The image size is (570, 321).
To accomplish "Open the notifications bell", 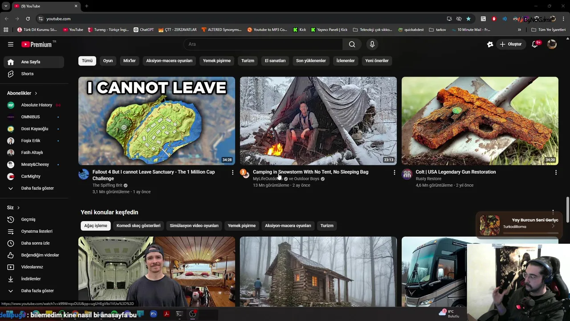I will coord(535,44).
